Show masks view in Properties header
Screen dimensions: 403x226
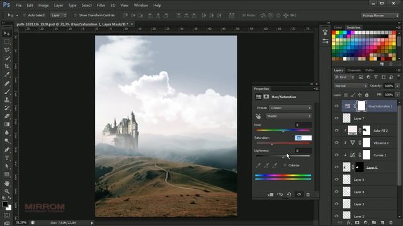coord(266,97)
